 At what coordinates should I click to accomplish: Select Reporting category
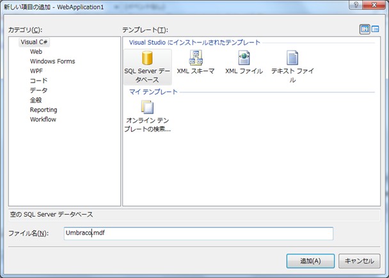(x=44, y=110)
